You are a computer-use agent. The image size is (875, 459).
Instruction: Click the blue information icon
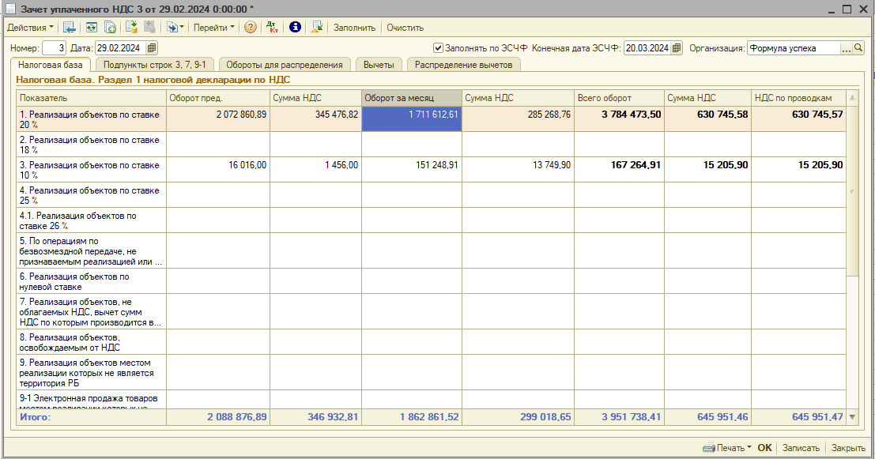[x=295, y=27]
